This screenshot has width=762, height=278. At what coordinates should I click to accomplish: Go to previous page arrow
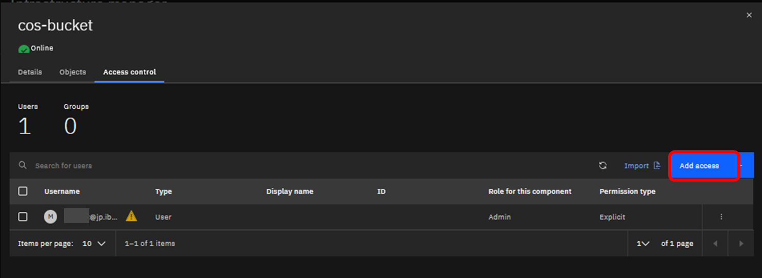[715, 244]
